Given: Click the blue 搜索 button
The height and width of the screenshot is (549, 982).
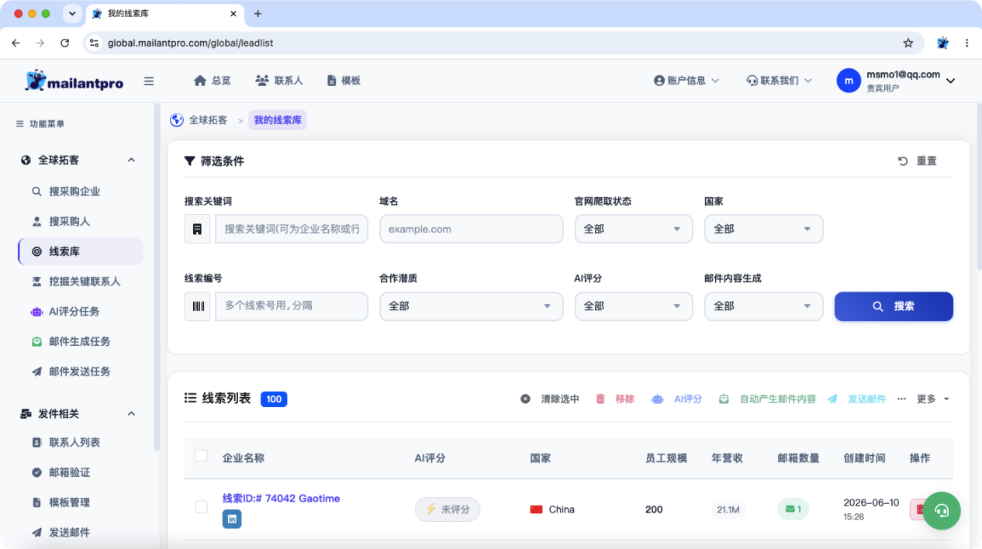Looking at the screenshot, I should click(x=894, y=306).
